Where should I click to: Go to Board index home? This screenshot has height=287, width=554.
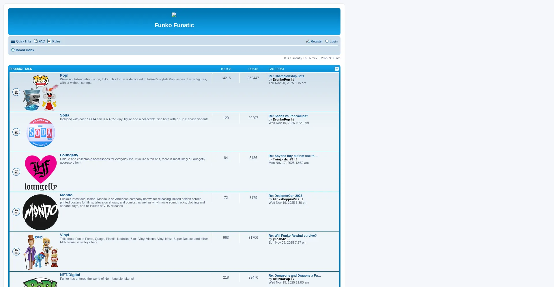25,50
